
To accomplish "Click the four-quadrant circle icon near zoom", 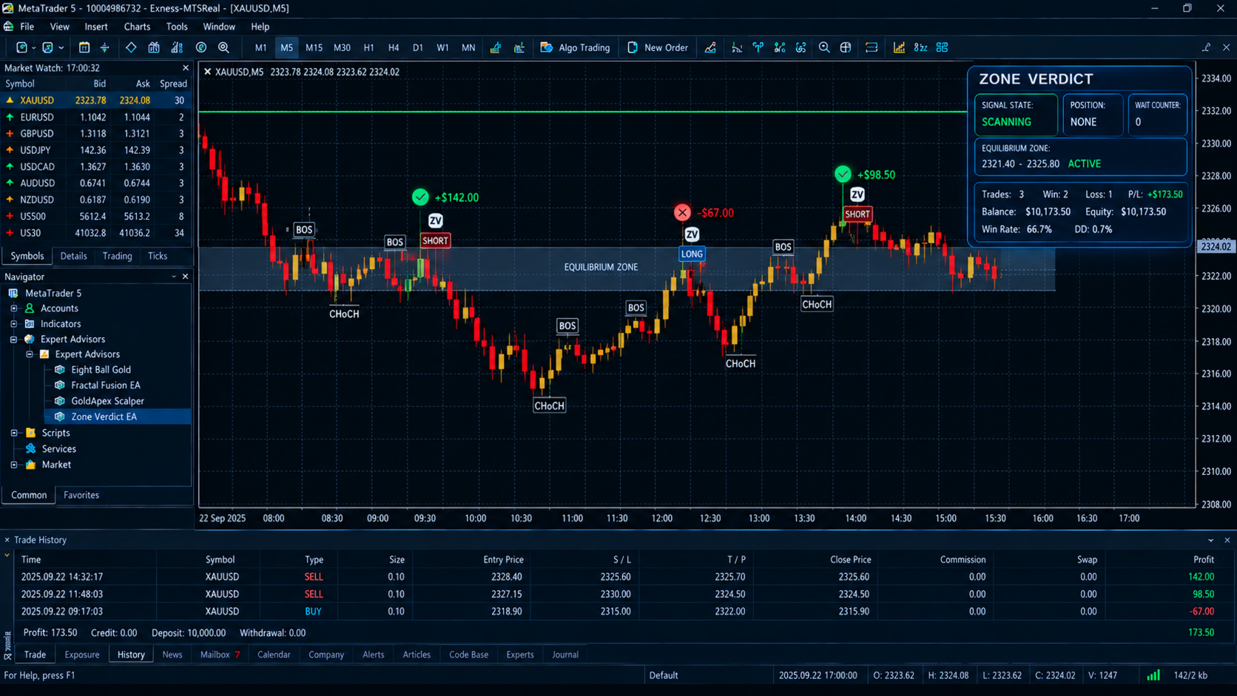I will 845,47.
